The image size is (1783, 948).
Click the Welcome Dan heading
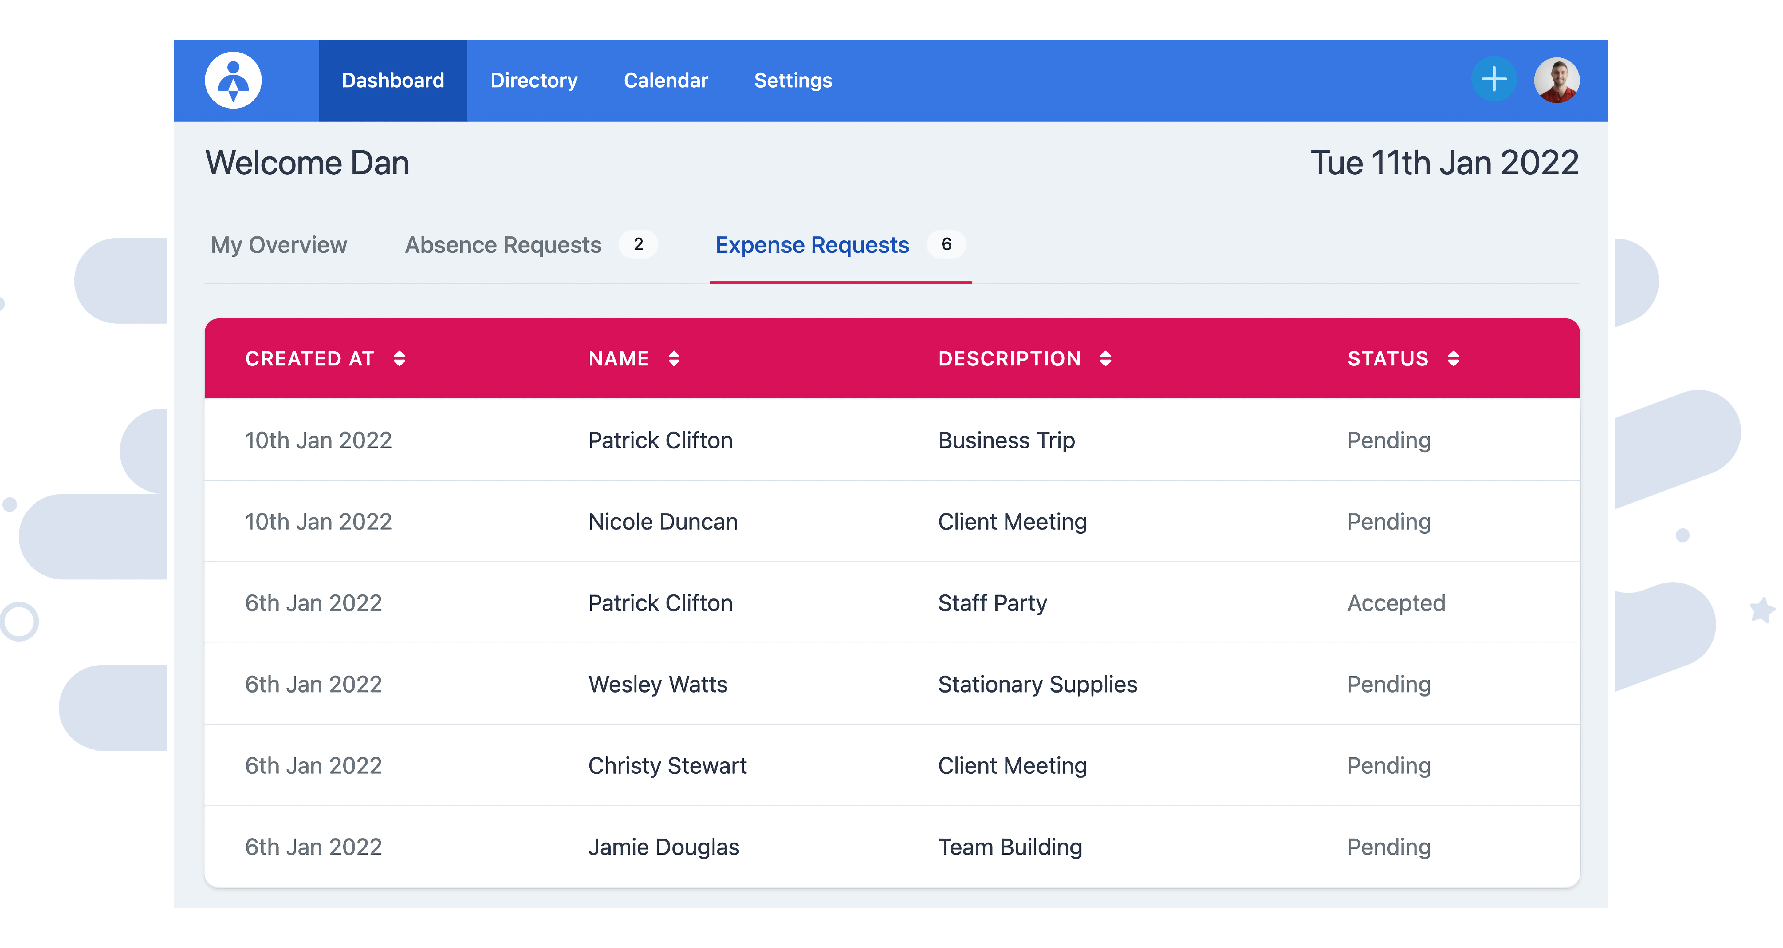(307, 163)
